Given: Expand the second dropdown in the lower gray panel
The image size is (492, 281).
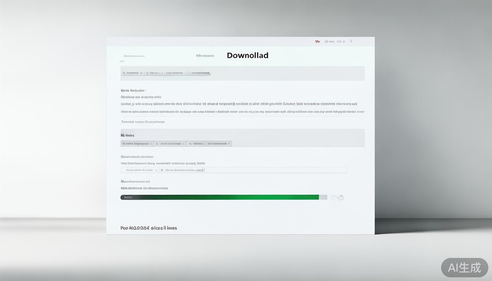Looking at the screenshot, I should point(170,144).
